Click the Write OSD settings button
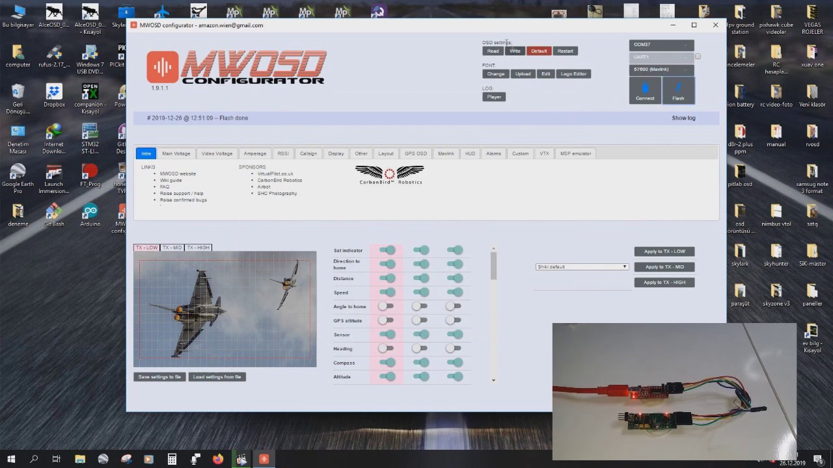833x468 pixels. (515, 51)
